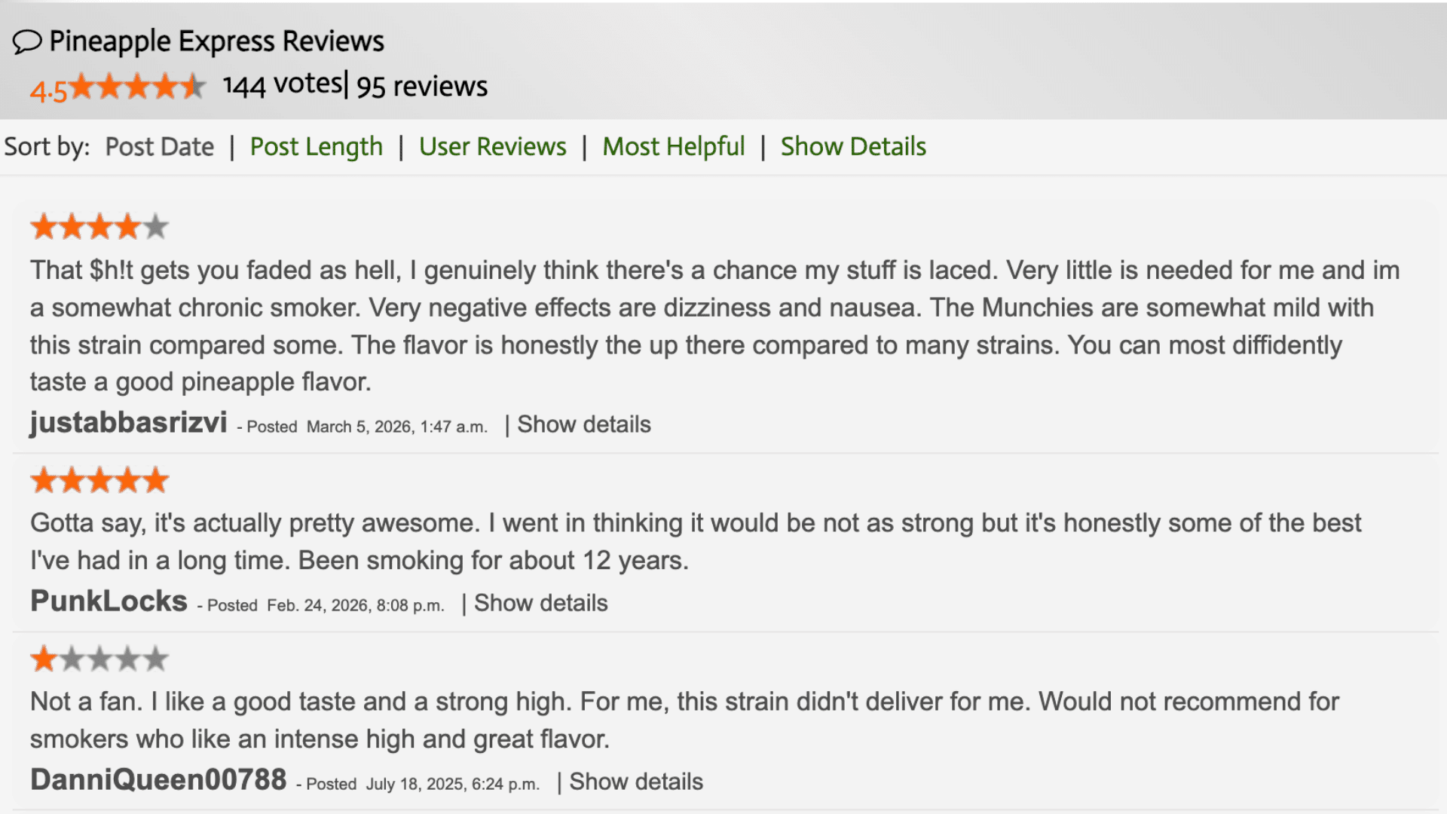
Task: Click the 95 reviews count text
Action: click(421, 86)
